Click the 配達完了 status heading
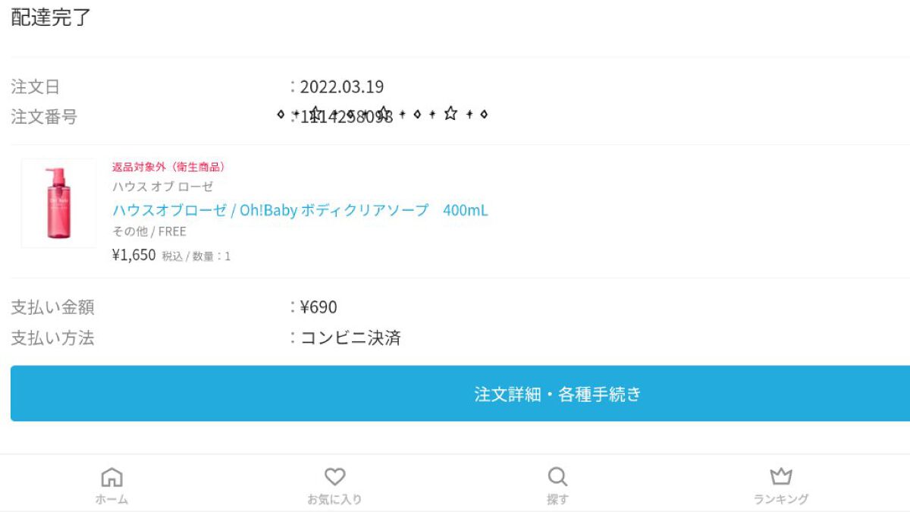The height and width of the screenshot is (512, 910). click(x=51, y=17)
